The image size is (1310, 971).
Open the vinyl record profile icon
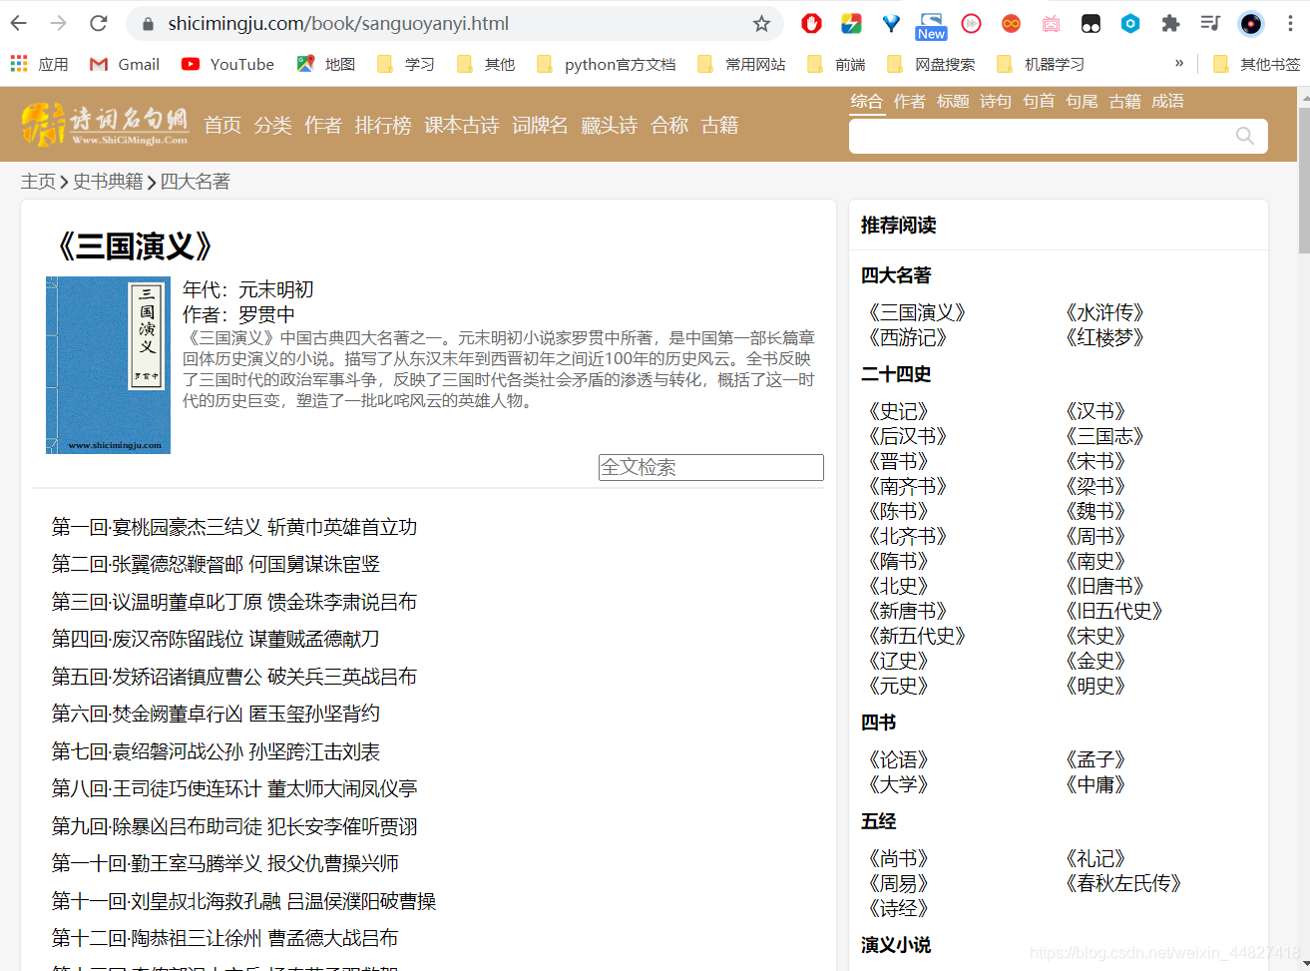(1250, 23)
